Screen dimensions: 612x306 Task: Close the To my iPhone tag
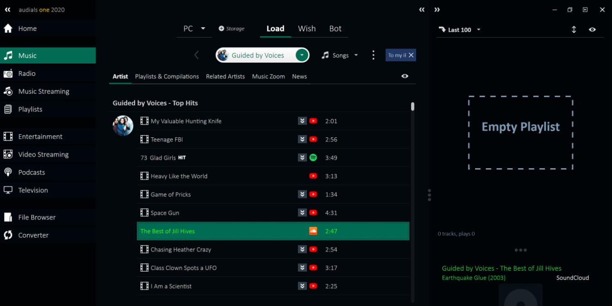[x=411, y=55]
